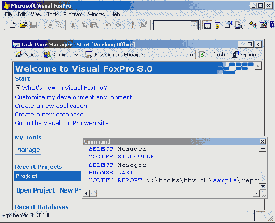Click Refresh in Task Pane Manager

[212, 55]
